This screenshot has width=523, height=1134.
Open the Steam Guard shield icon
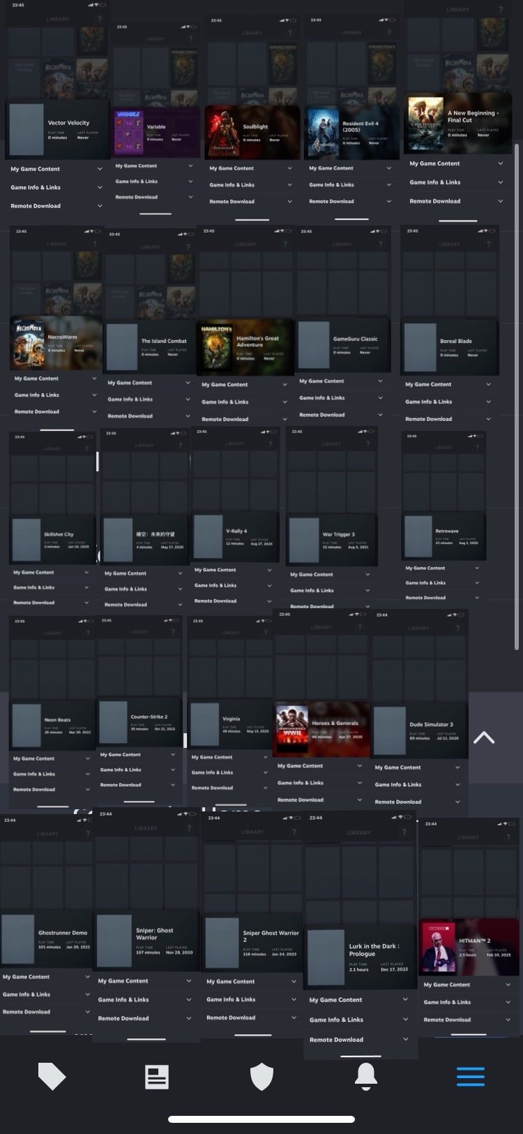pyautogui.click(x=261, y=1076)
